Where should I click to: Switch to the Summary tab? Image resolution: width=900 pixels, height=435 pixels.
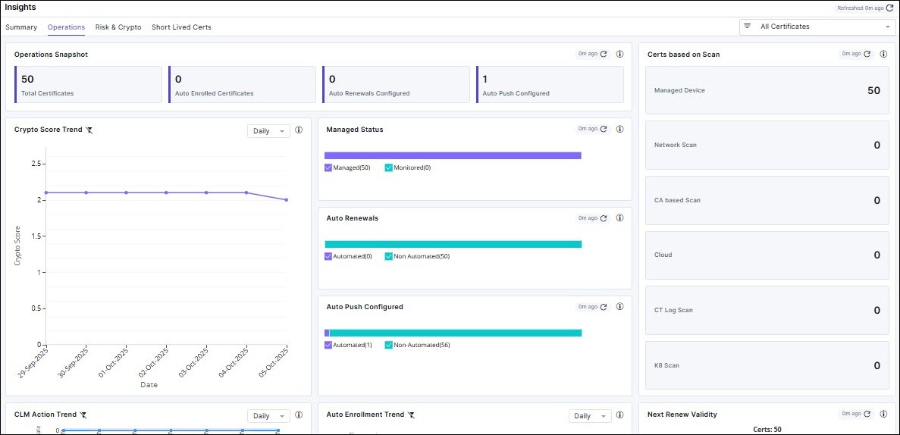pos(21,27)
